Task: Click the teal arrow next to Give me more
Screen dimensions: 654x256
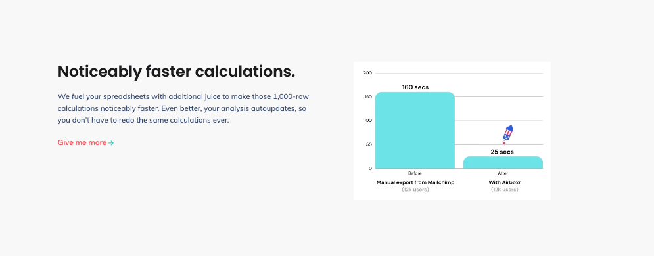Action: 111,143
